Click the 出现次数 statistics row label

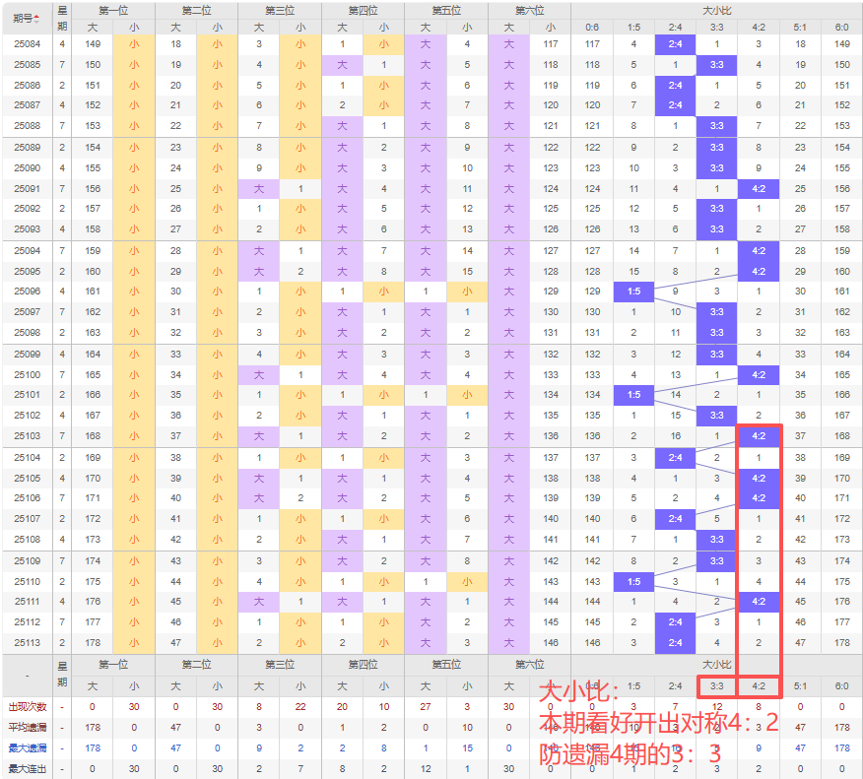pos(28,707)
